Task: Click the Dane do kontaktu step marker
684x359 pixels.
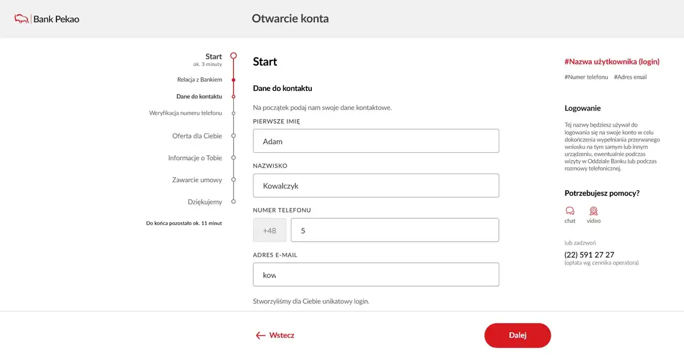Action: [x=234, y=96]
